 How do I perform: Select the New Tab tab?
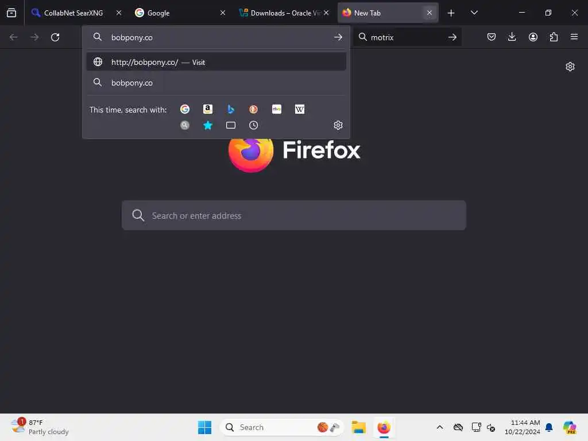(x=384, y=13)
